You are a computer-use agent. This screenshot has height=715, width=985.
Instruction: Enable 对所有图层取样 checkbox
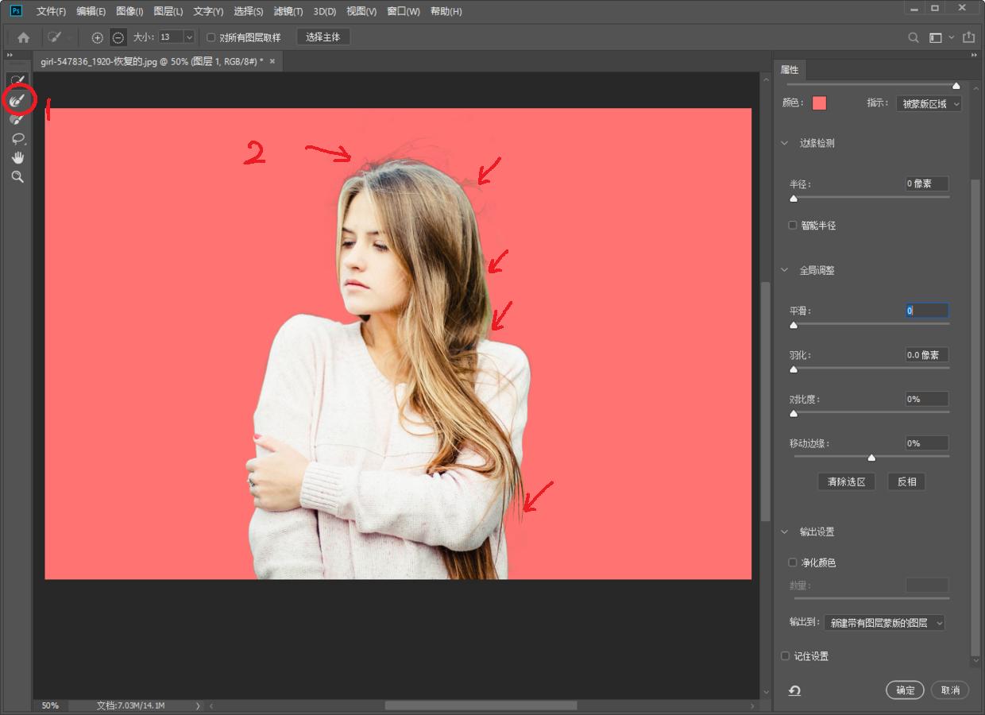point(211,37)
